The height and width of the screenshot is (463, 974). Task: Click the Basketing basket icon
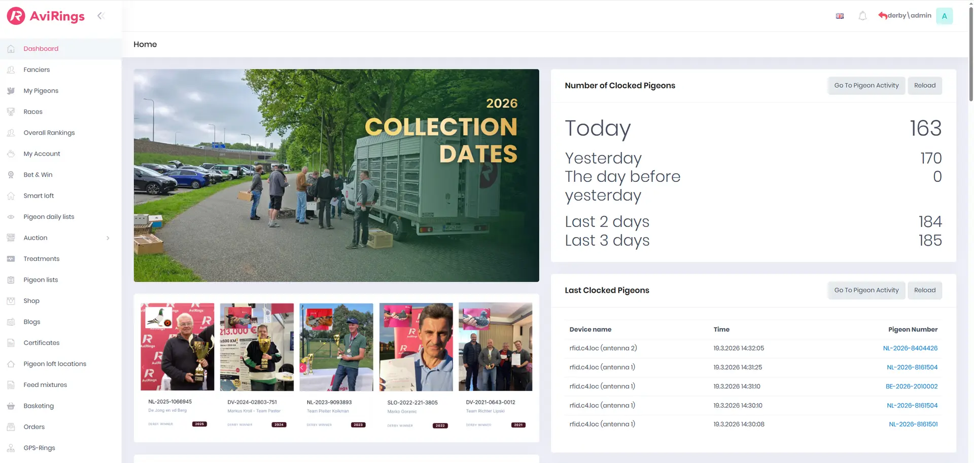pos(11,406)
